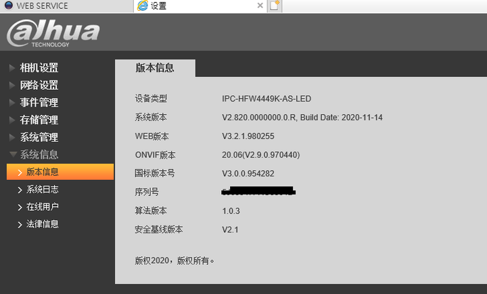The width and height of the screenshot is (487, 294).
Task: Click the 系统信息 section header
Action: [39, 154]
